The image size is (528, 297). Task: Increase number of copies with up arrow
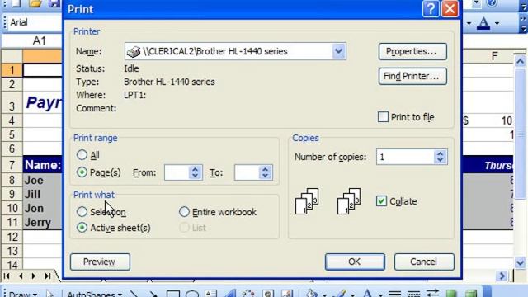[440, 153]
